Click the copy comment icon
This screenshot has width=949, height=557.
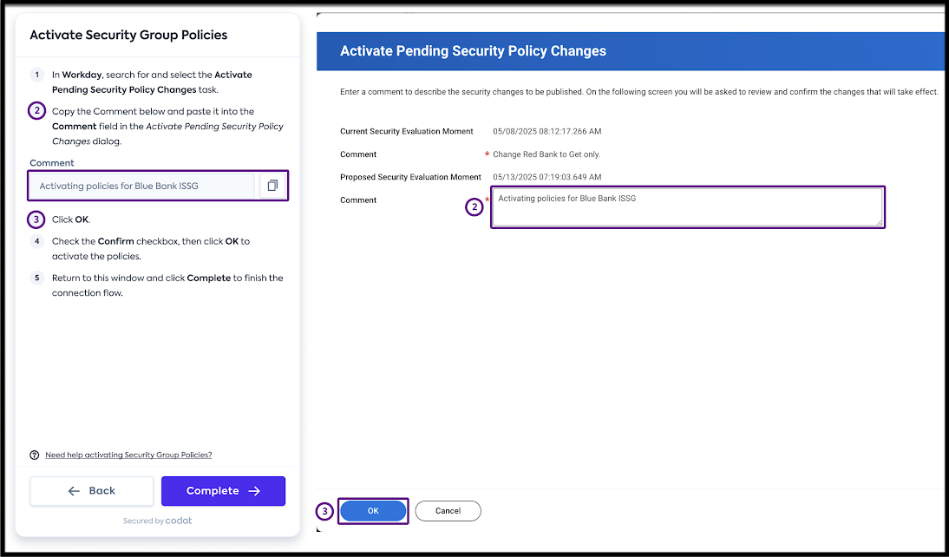point(272,186)
